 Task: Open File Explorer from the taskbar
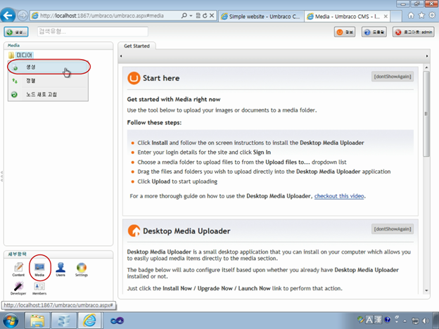(37, 321)
